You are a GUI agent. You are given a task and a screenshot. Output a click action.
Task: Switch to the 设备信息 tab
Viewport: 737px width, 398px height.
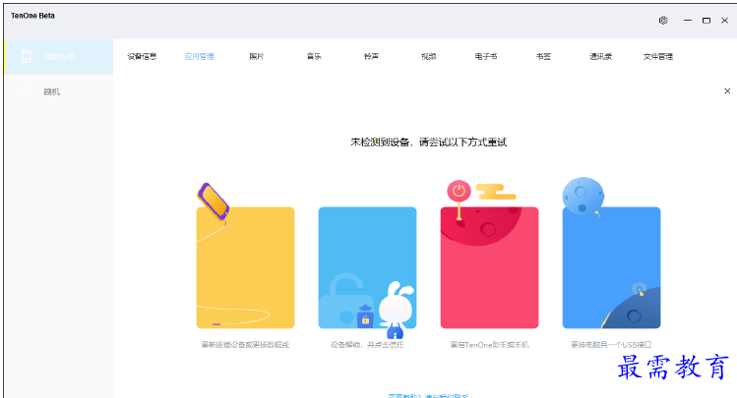(142, 56)
